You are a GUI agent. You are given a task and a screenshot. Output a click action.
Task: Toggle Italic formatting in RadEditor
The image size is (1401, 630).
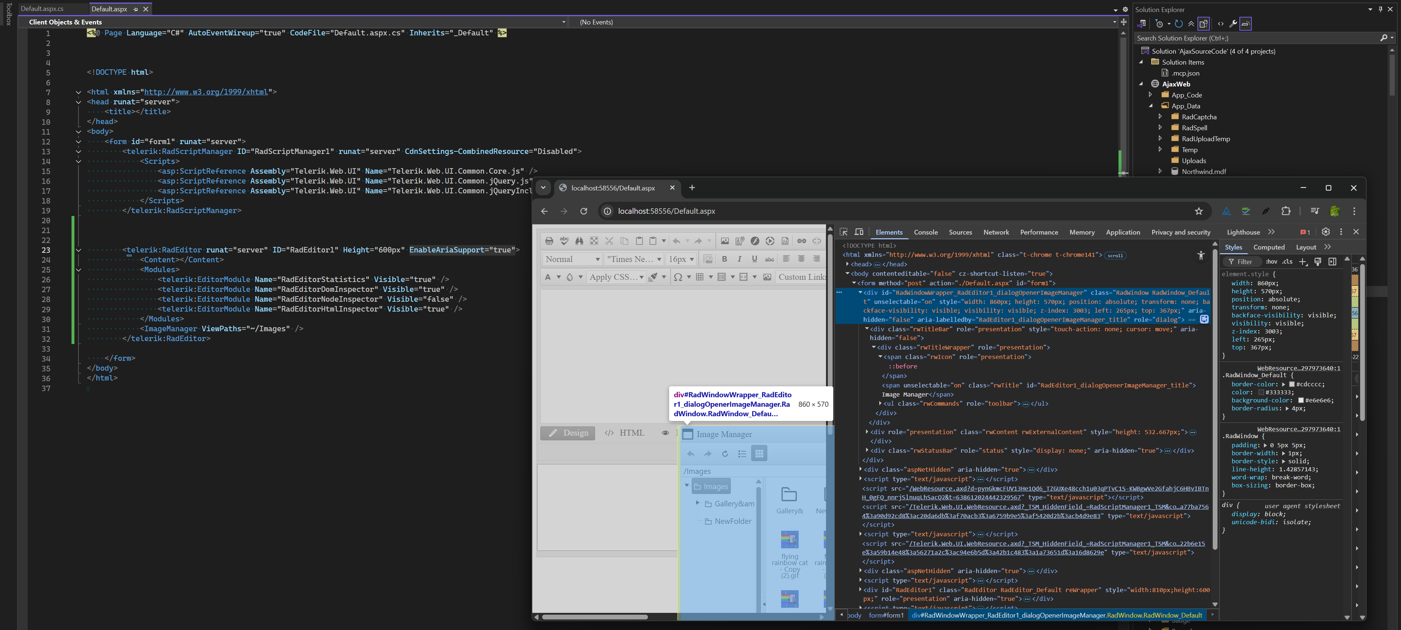point(739,259)
